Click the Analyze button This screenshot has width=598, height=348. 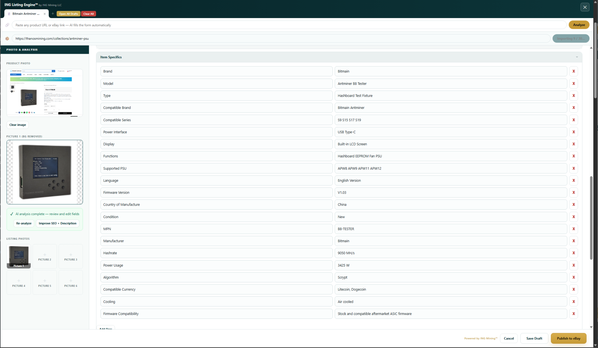click(x=579, y=25)
